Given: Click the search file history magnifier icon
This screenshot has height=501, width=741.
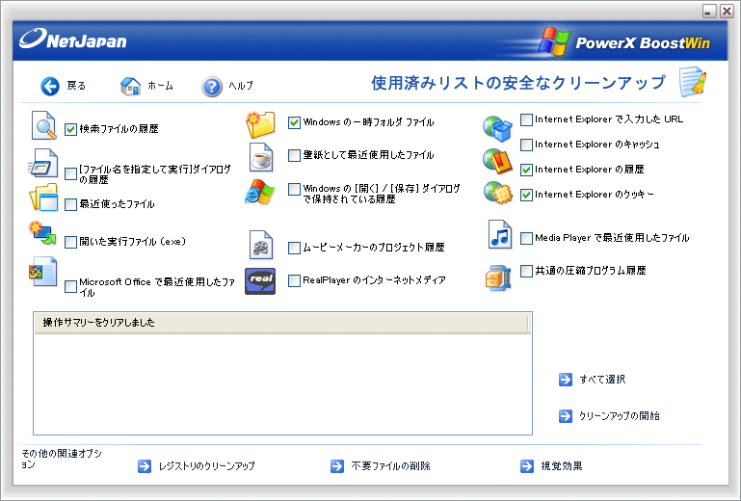Looking at the screenshot, I should [44, 125].
